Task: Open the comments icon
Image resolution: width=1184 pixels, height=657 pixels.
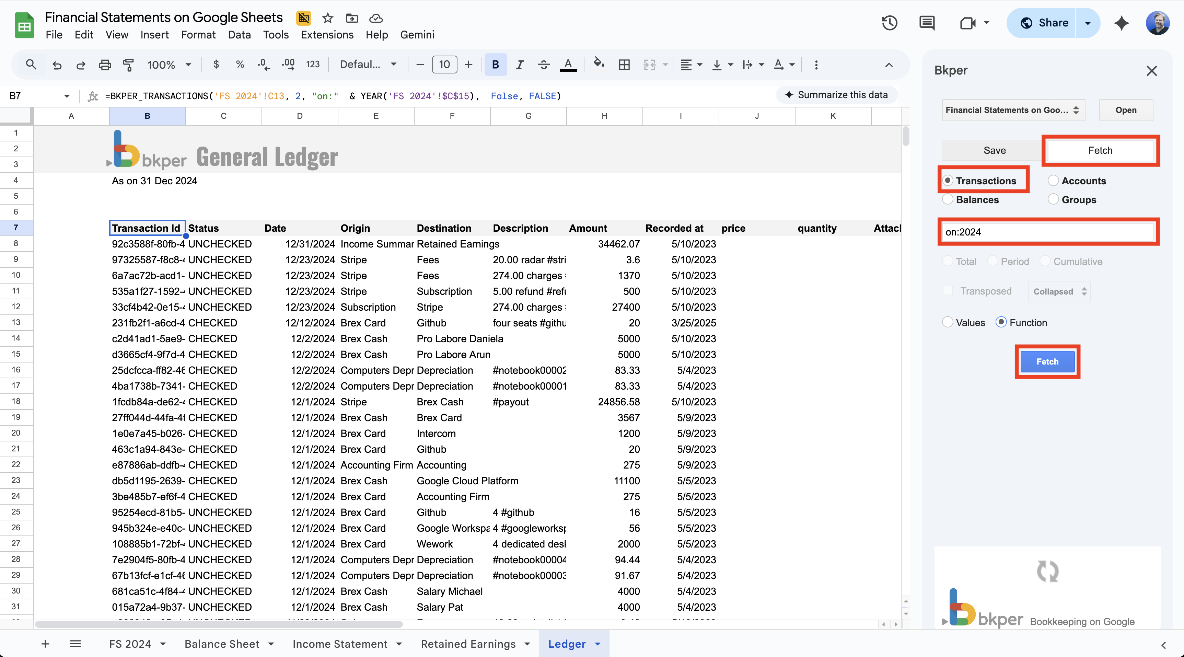Action: [x=927, y=23]
